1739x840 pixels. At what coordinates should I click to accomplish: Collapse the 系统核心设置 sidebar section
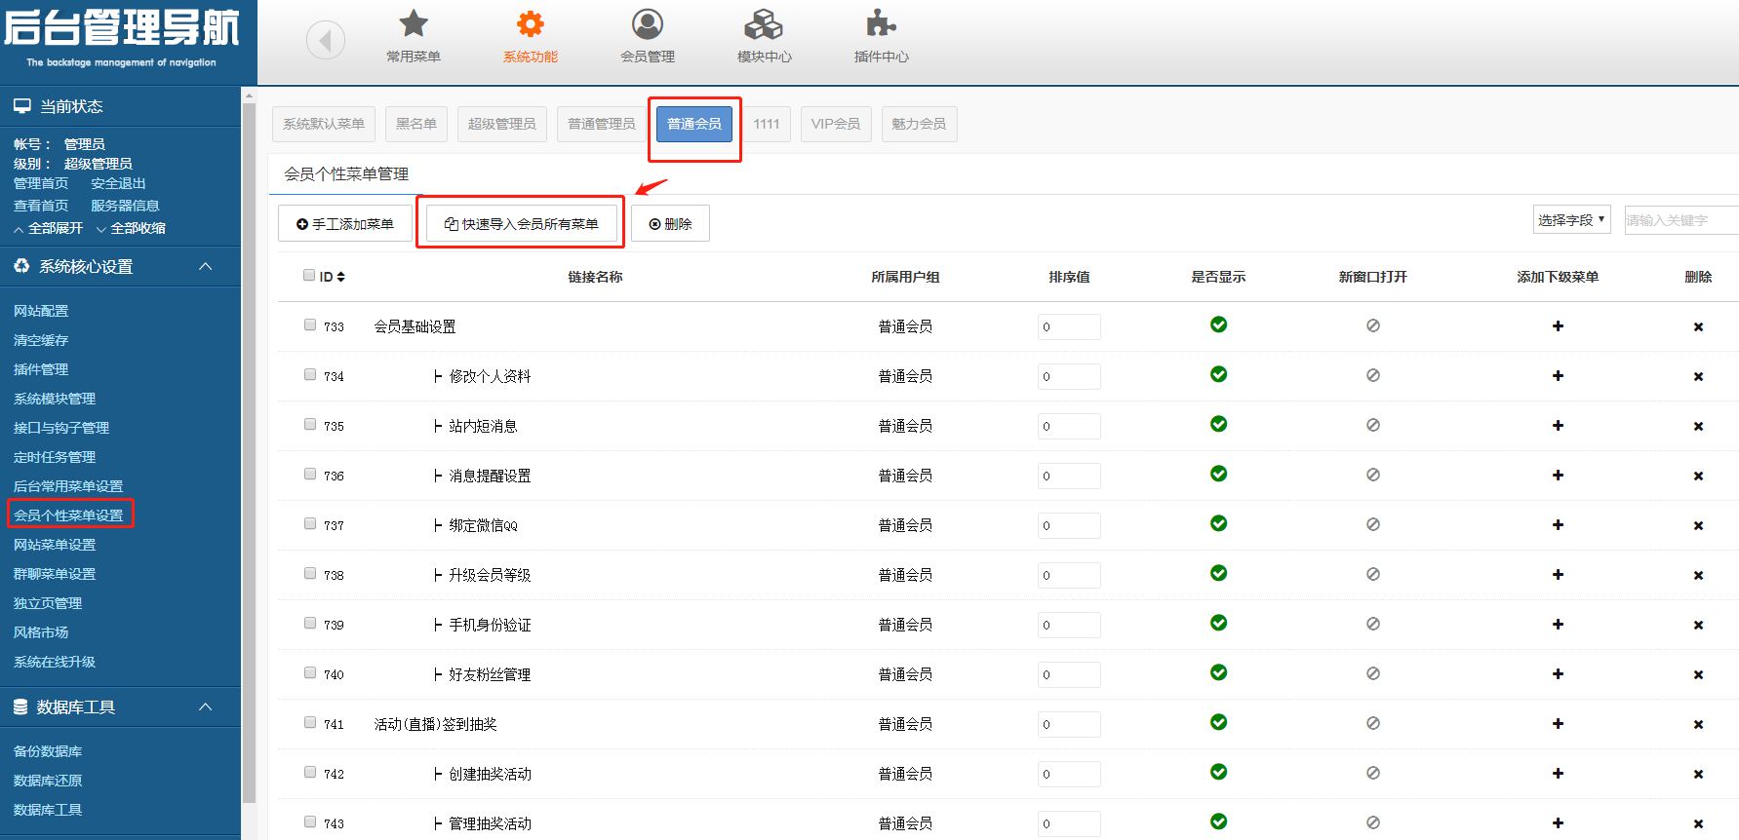(206, 266)
